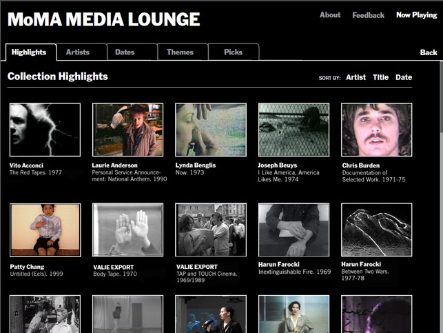Click 'Personal Service Announcement: National Anthem. 1990'
443x333 pixels.
click(x=130, y=176)
